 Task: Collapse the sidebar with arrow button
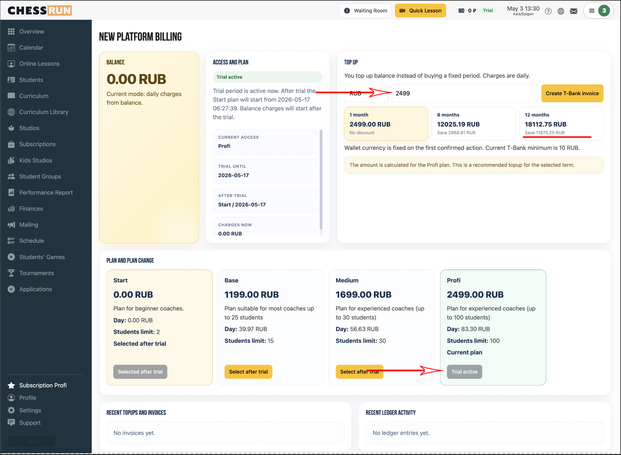coord(31,441)
